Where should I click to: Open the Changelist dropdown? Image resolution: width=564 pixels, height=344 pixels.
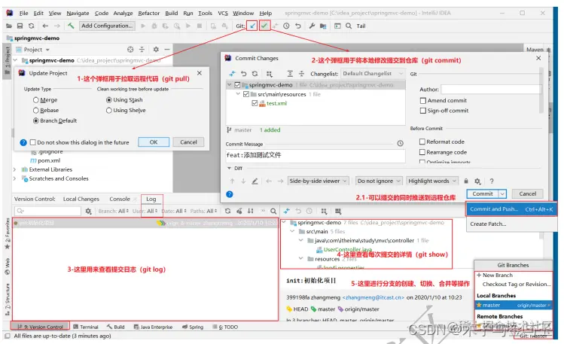tap(373, 74)
